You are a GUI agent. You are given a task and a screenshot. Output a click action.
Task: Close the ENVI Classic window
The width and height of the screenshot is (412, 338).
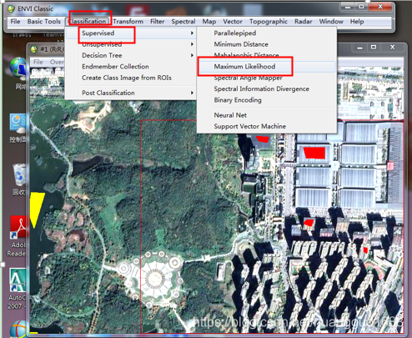point(380,7)
